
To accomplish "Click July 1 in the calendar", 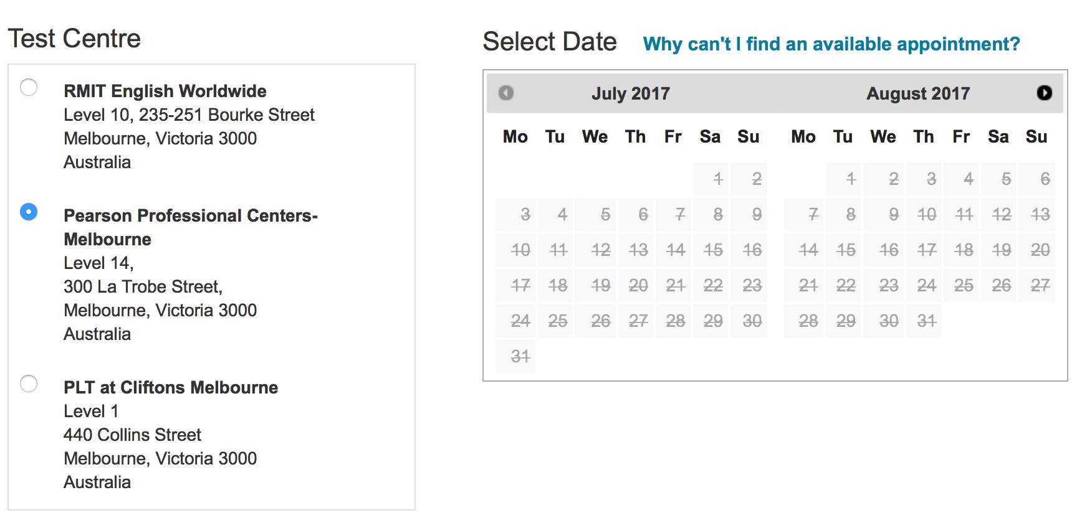I will tap(712, 179).
